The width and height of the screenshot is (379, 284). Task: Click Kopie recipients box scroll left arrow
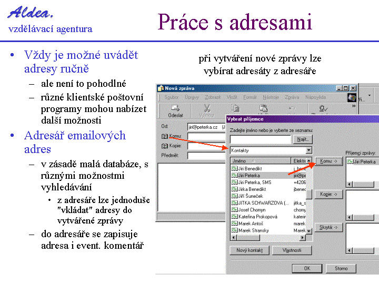[x=349, y=218]
